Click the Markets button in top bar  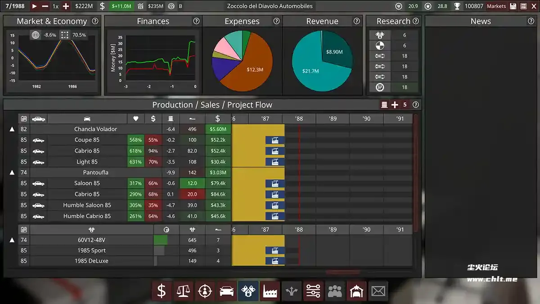coord(496,6)
